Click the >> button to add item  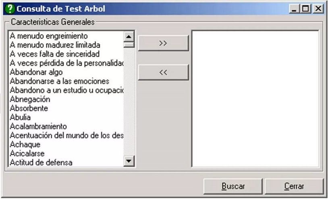click(x=163, y=43)
